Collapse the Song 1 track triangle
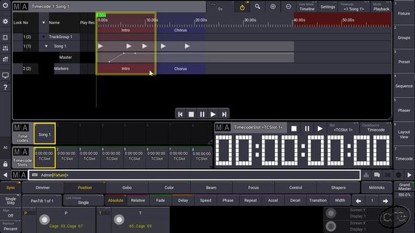The height and width of the screenshot is (233, 415). click(46, 46)
